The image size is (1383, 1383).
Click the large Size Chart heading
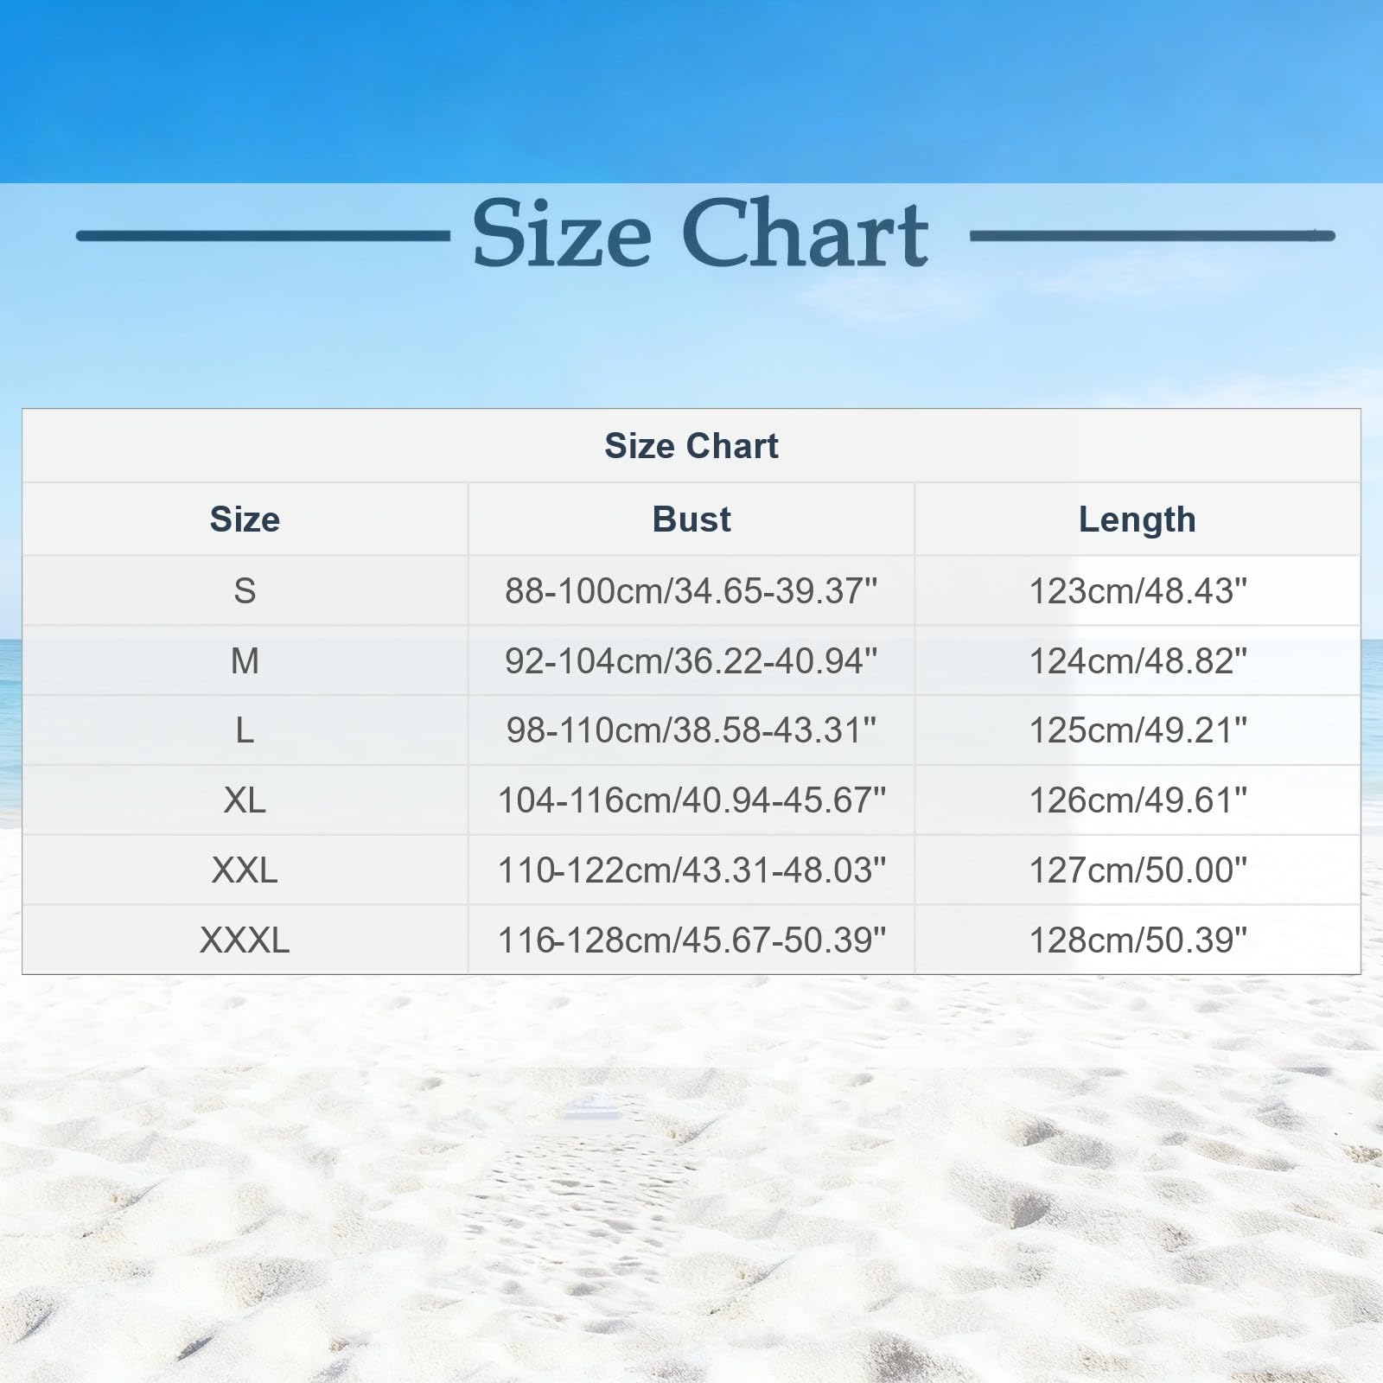coord(700,233)
